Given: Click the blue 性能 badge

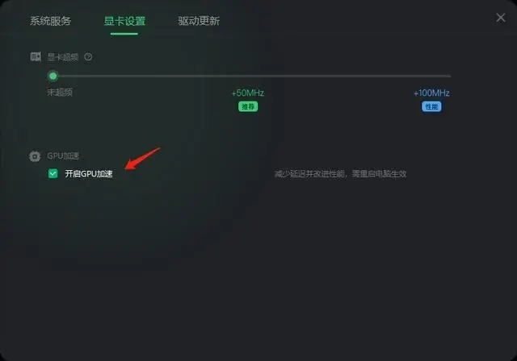Looking at the screenshot, I should tap(431, 106).
